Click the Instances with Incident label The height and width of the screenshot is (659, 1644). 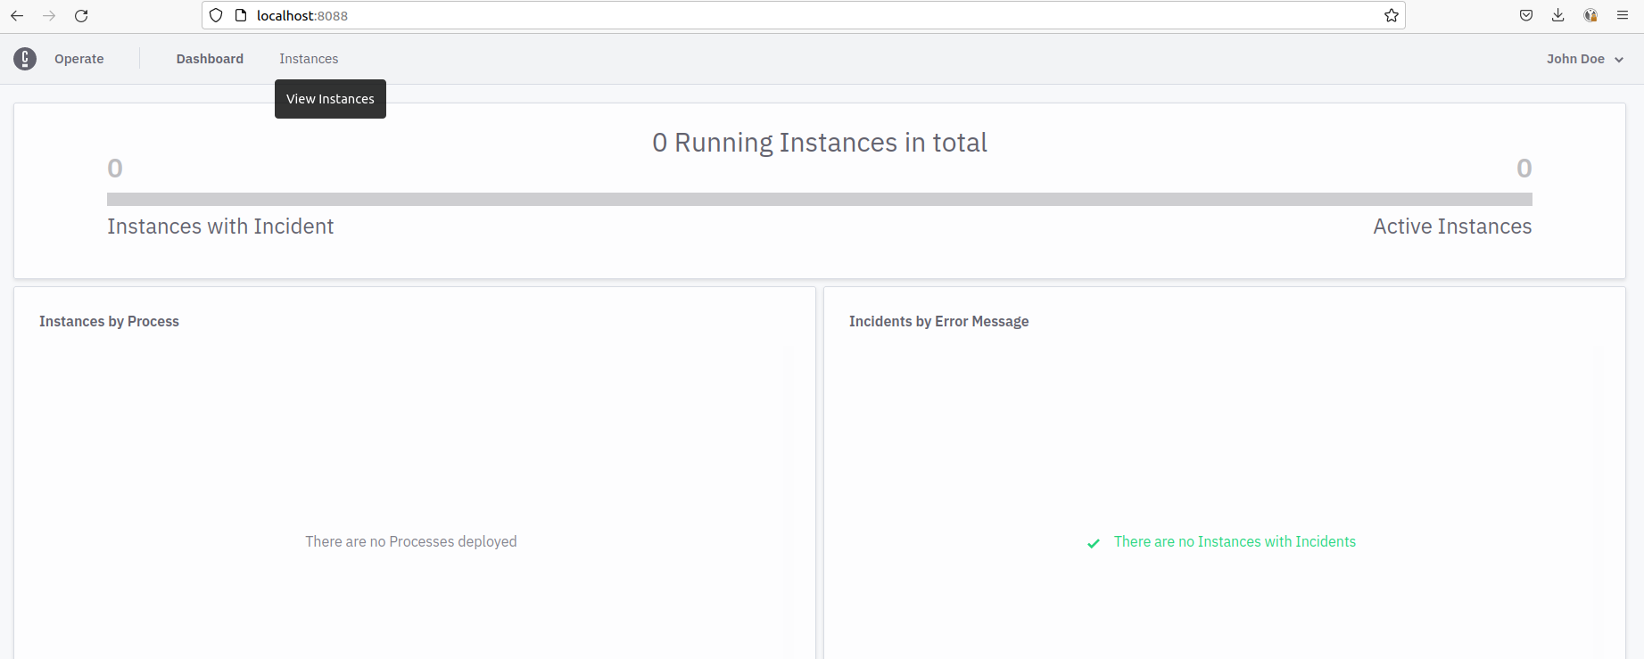click(220, 227)
